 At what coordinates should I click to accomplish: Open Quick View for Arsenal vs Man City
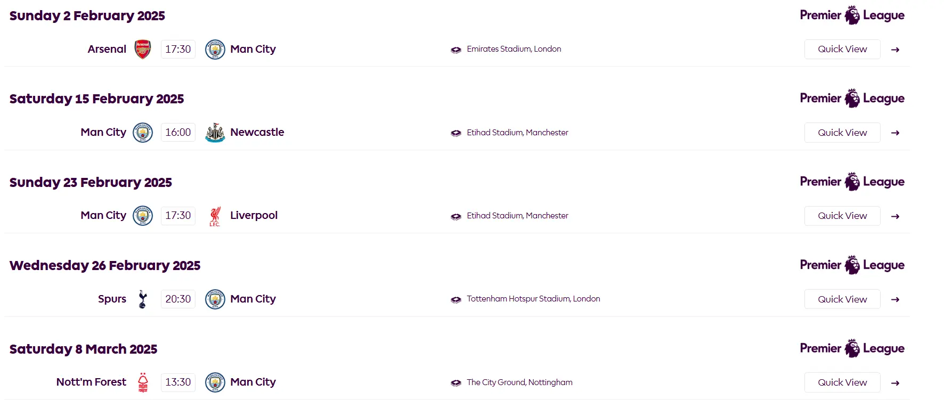[842, 49]
